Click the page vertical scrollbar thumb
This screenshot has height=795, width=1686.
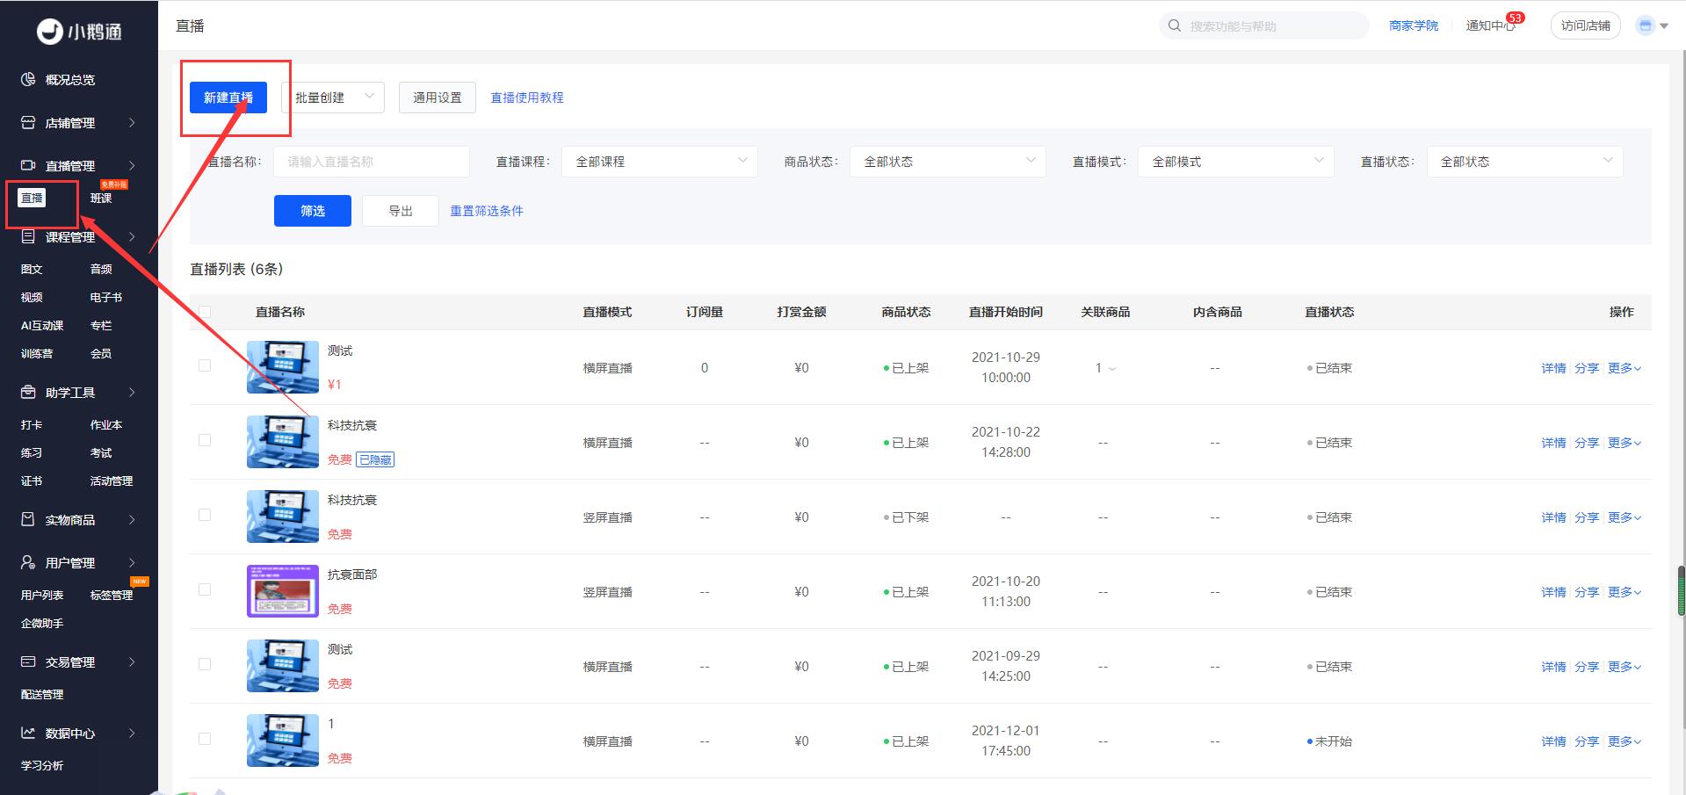[x=1682, y=591]
